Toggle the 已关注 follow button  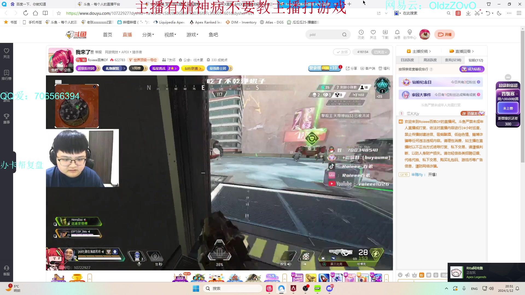(380, 52)
